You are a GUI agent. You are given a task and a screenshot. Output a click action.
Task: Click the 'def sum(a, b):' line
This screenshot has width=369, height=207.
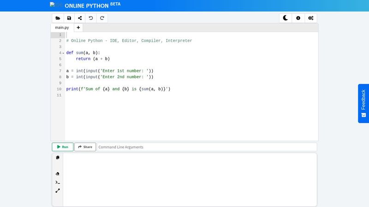(x=83, y=53)
